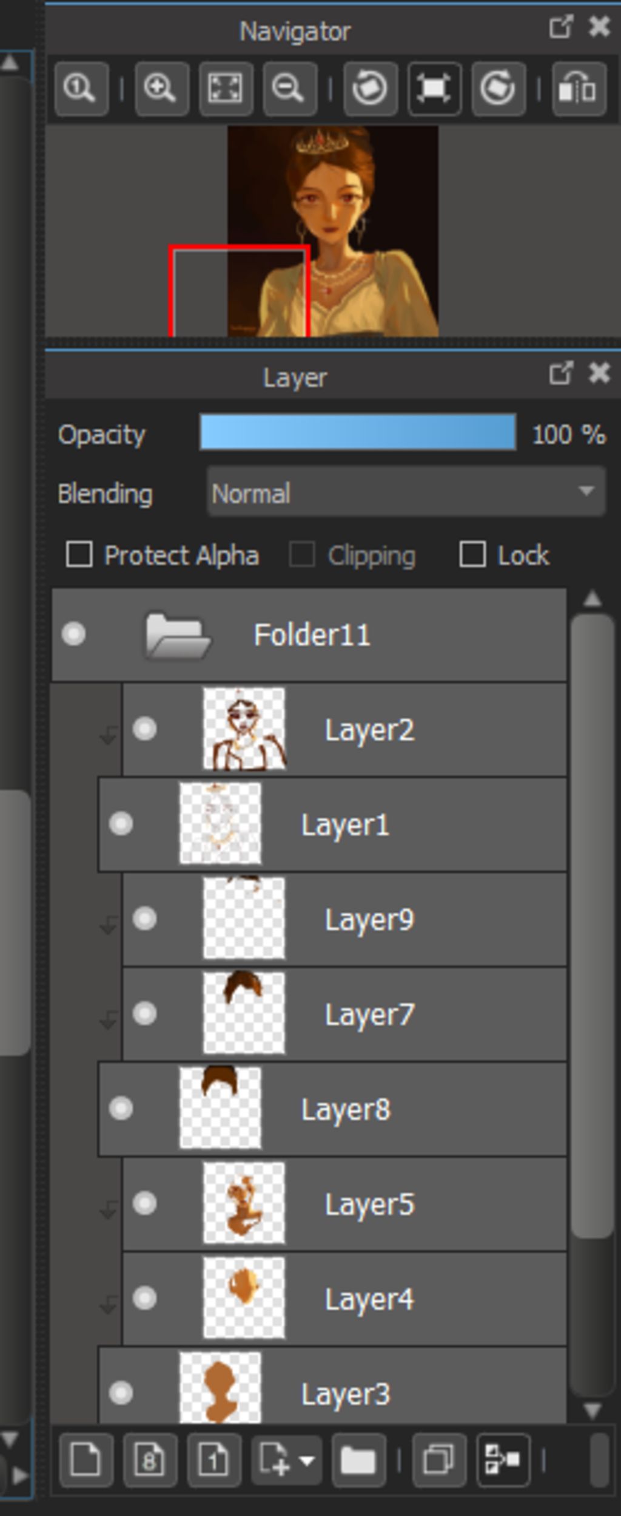Image resolution: width=621 pixels, height=1516 pixels.
Task: Enable the Lock checkbox
Action: [x=472, y=554]
